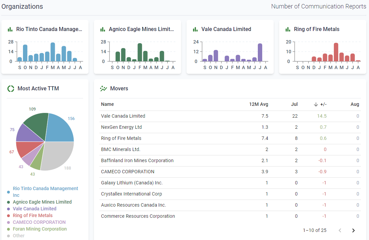
Task: Click Galaxy Lithium (Canada) Inc. row name
Action: [x=132, y=183]
